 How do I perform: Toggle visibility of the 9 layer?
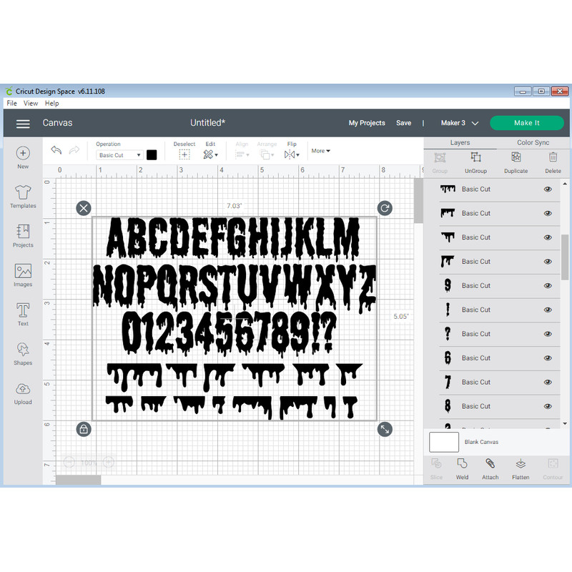coord(548,285)
